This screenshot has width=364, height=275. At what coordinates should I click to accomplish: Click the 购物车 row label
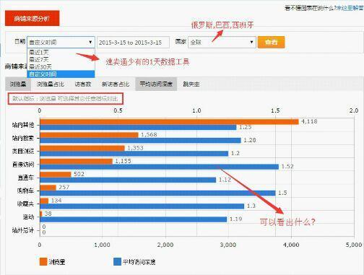26,191
